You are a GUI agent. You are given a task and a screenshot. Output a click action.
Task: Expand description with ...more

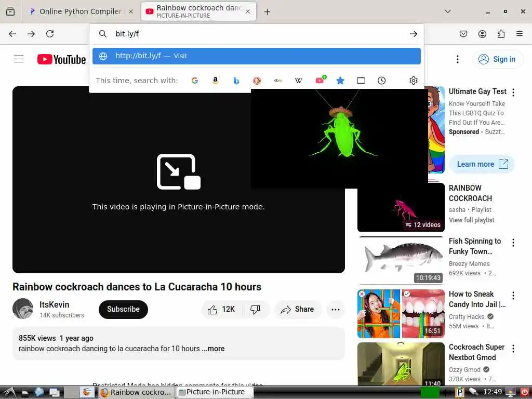[213, 349]
